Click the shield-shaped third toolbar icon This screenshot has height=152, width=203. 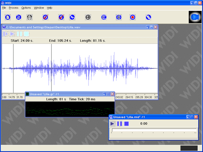pyautogui.click(x=29, y=17)
